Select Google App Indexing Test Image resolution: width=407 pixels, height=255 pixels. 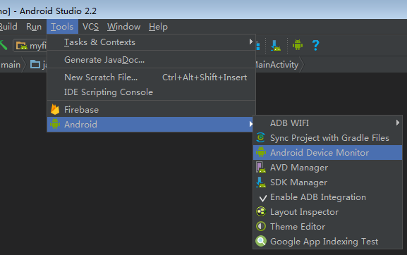tap(327, 242)
